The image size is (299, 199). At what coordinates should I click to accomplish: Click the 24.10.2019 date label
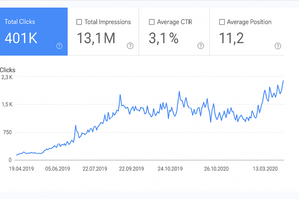point(170,169)
